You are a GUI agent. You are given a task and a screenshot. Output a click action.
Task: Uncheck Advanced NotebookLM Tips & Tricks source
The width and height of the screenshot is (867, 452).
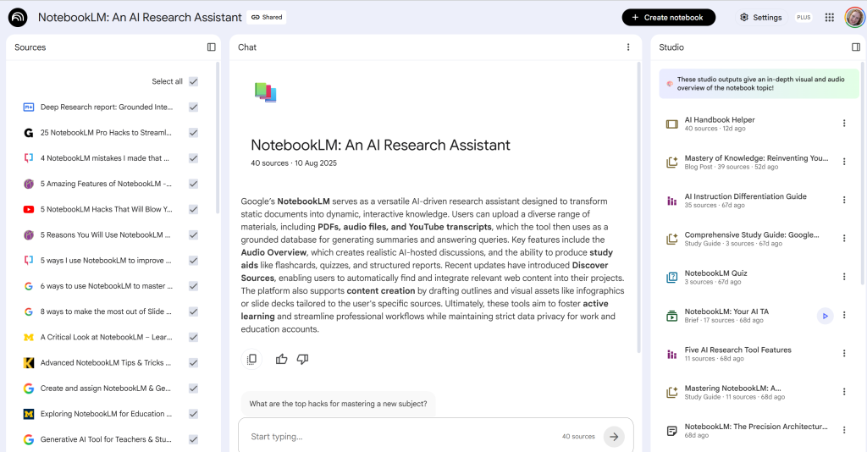[194, 362]
